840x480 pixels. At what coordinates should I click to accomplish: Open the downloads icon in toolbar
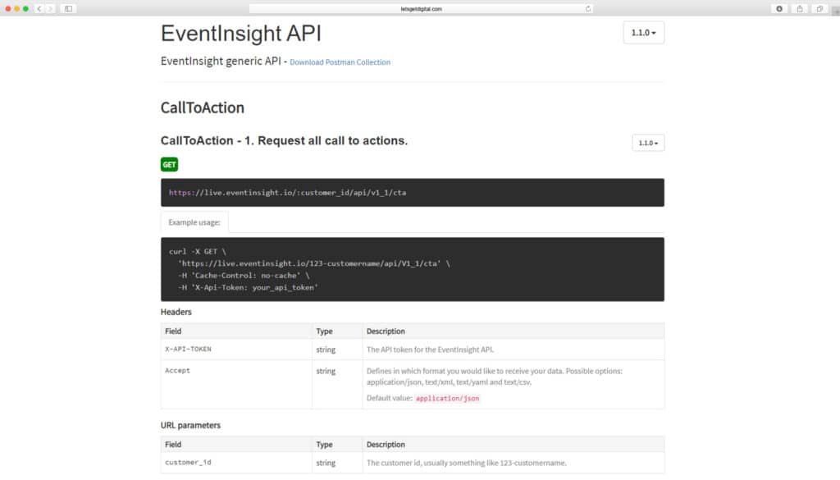tap(779, 8)
